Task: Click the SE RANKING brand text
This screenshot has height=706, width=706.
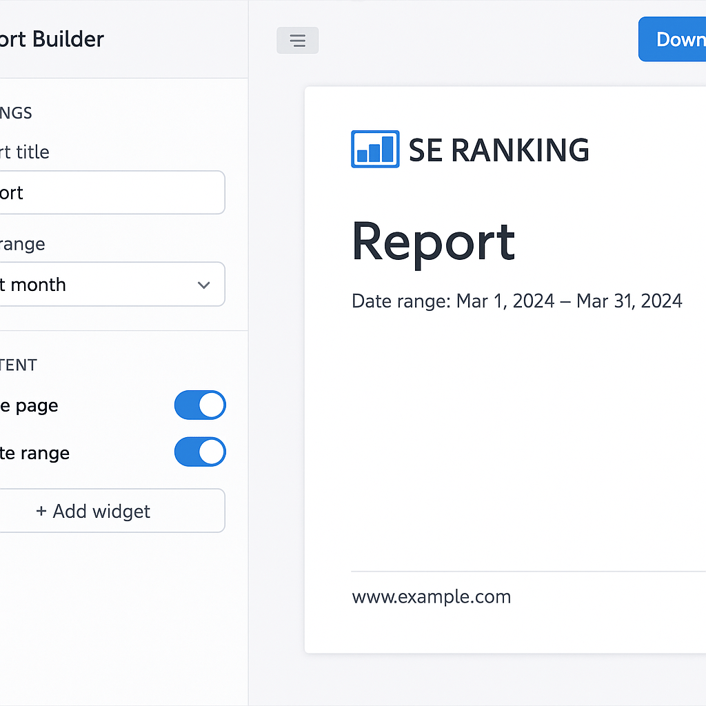Action: (x=499, y=150)
